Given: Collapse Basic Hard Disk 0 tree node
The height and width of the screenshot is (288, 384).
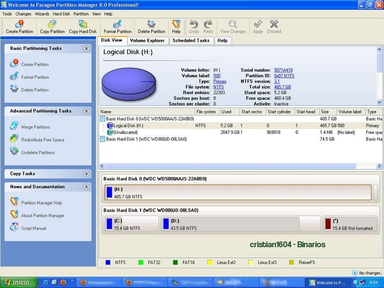Looking at the screenshot, I should tap(103, 119).
